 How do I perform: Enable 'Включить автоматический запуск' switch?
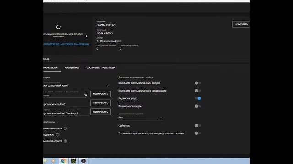197,83
